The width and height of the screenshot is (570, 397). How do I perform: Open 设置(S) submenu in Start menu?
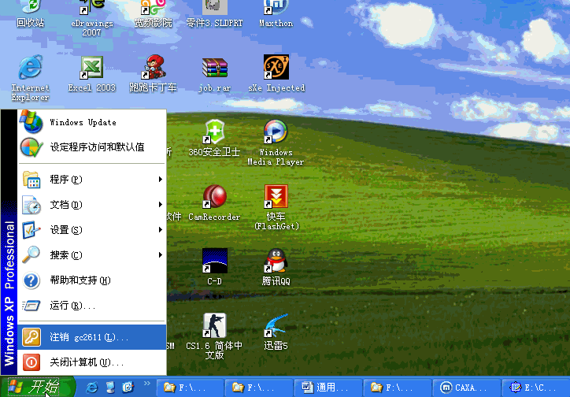tap(92, 230)
